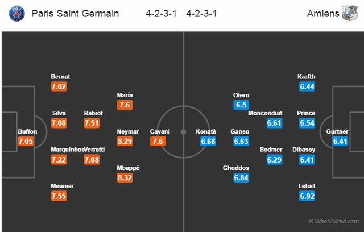
Task: Click Buffon's 7.05 rating badge
Action: [x=26, y=141]
